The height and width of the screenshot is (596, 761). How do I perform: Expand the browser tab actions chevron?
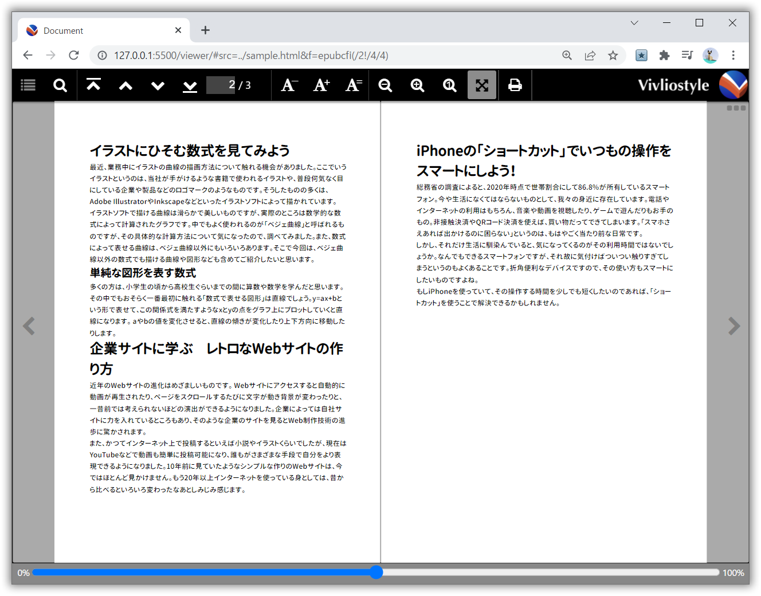tap(634, 23)
